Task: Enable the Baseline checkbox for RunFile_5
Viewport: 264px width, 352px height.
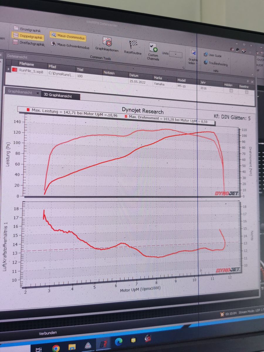Action: coord(246,92)
